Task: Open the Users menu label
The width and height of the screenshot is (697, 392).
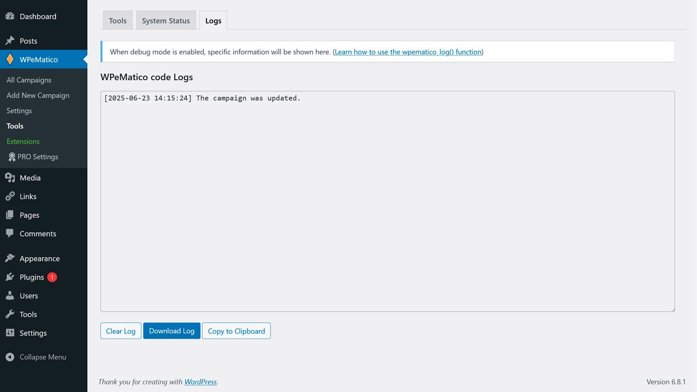Action: (x=29, y=296)
